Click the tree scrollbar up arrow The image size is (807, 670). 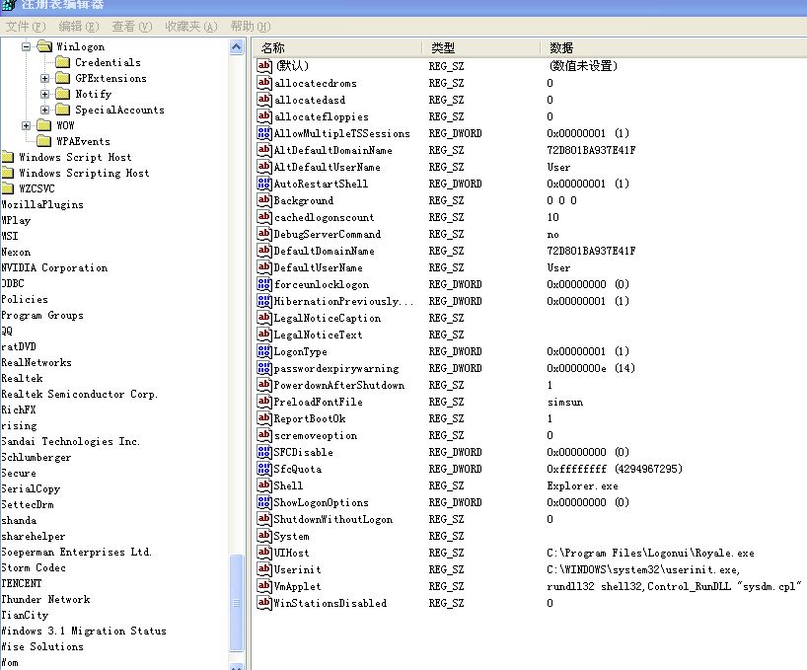(x=236, y=46)
